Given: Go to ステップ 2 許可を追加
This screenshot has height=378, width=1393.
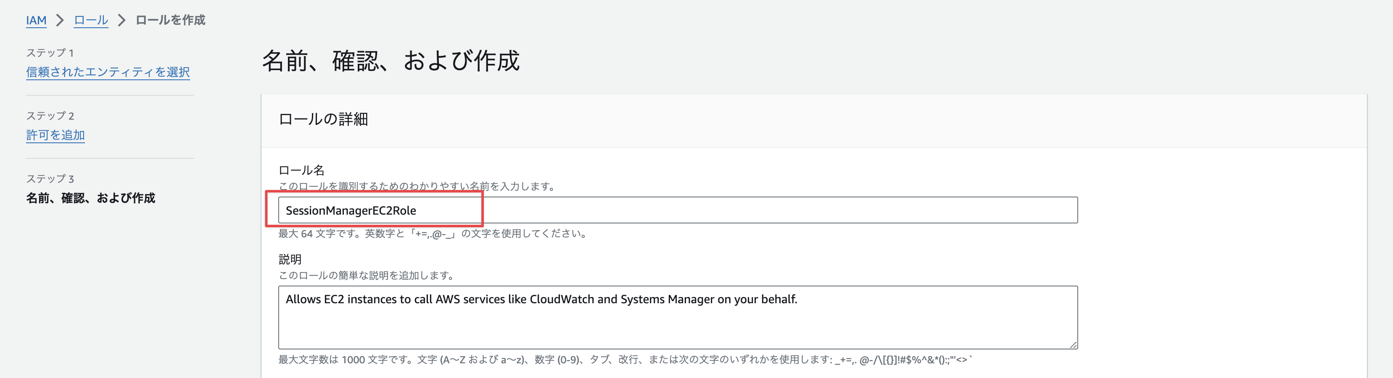Looking at the screenshot, I should pyautogui.click(x=55, y=135).
